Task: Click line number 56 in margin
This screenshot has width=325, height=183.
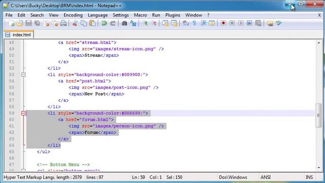Action: click(12, 94)
